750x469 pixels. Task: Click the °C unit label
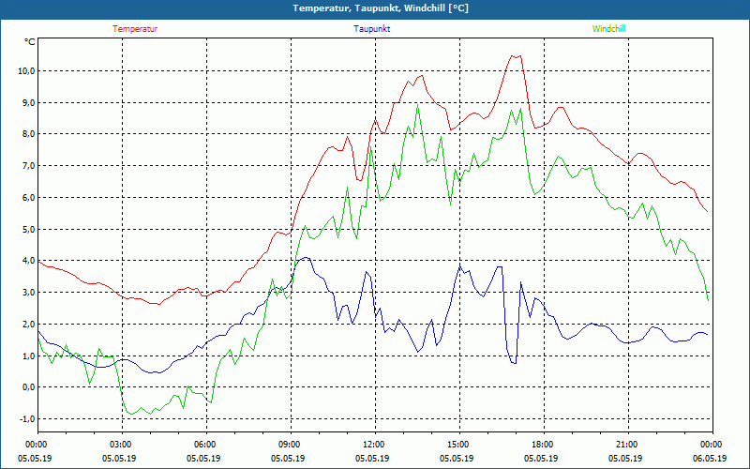pos(29,42)
